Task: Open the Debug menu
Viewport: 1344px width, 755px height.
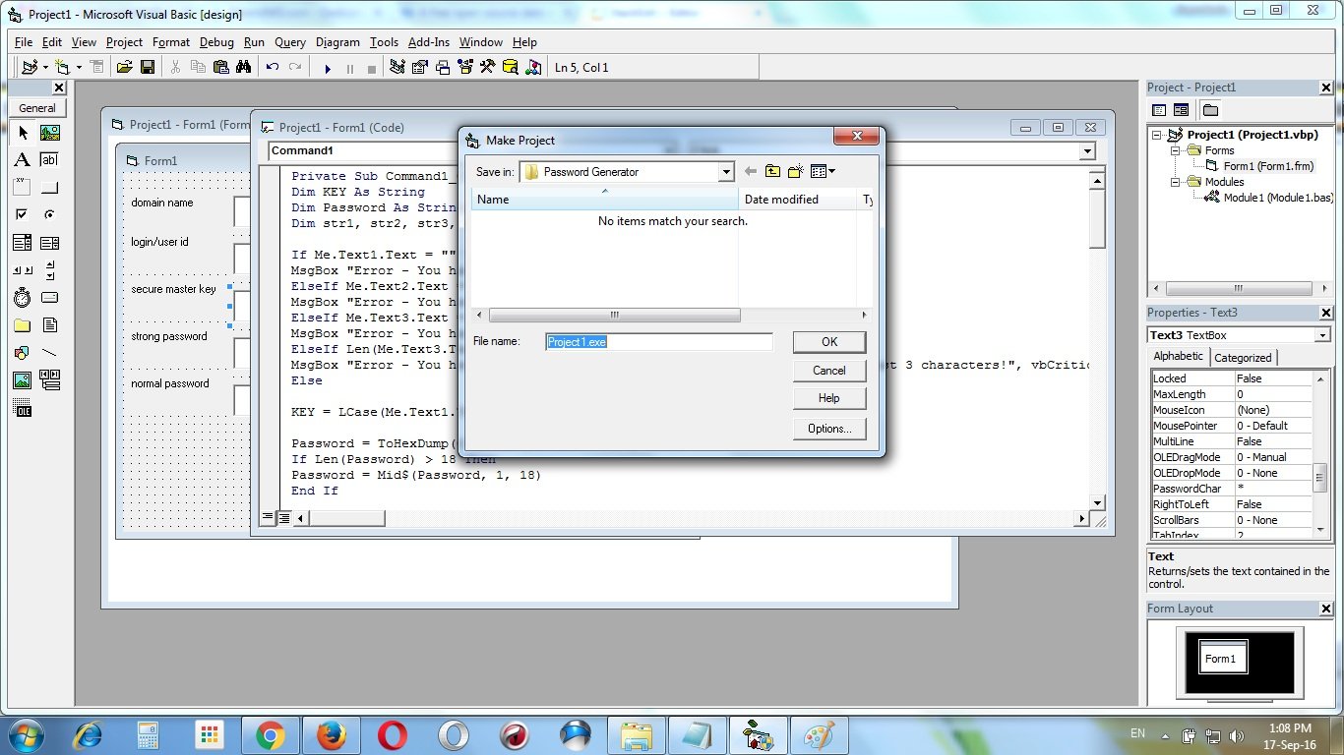Action: tap(216, 42)
